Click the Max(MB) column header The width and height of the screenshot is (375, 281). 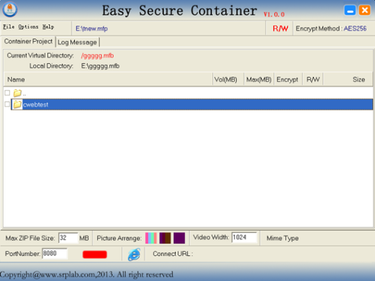coord(258,79)
